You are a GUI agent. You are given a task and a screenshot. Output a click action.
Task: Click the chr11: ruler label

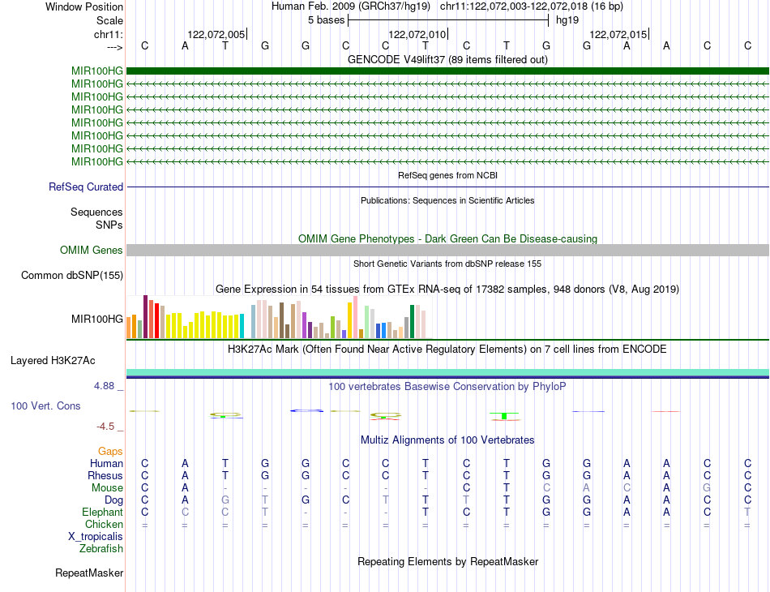click(x=108, y=34)
